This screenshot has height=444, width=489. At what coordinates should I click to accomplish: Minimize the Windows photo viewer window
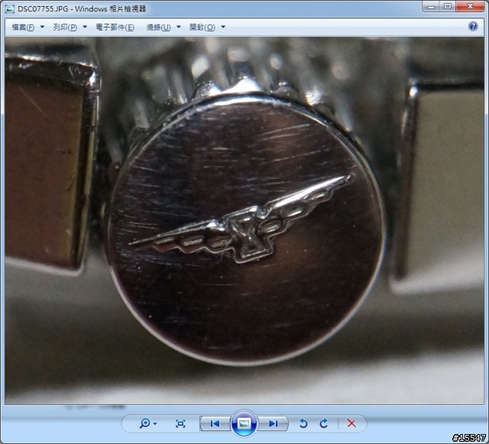(x=431, y=6)
